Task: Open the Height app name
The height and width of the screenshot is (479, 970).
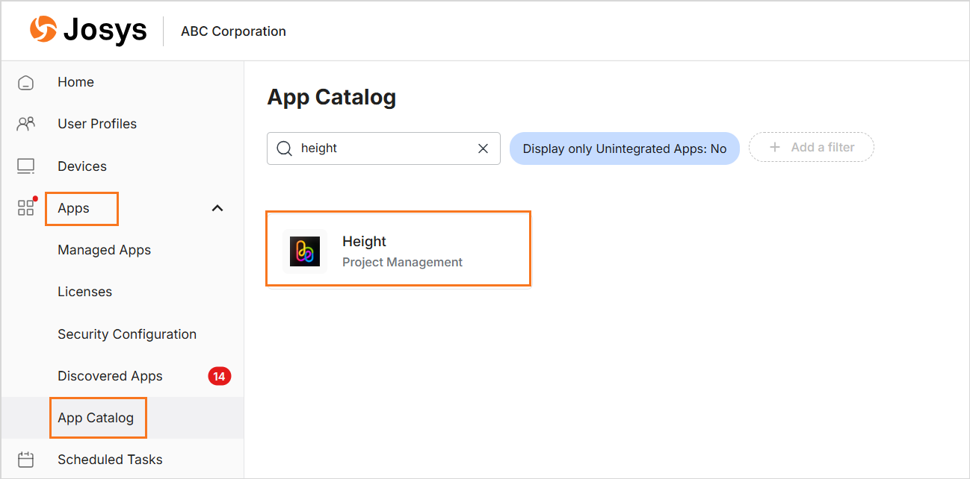Action: point(364,241)
